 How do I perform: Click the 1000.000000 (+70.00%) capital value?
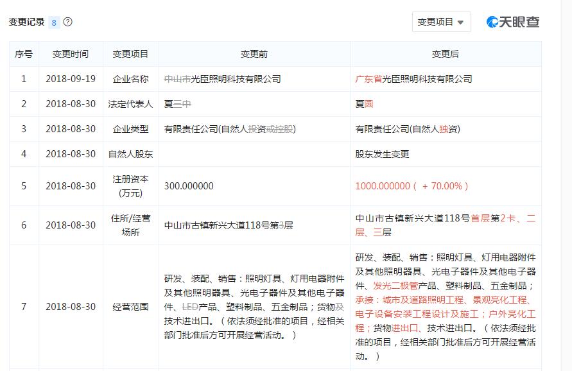point(412,186)
